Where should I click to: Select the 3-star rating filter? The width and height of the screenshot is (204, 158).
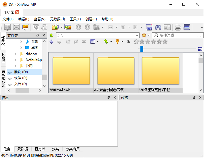(154, 42)
